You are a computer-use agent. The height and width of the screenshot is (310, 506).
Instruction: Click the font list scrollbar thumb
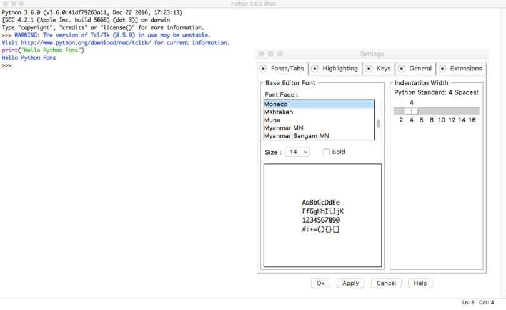tap(378, 124)
